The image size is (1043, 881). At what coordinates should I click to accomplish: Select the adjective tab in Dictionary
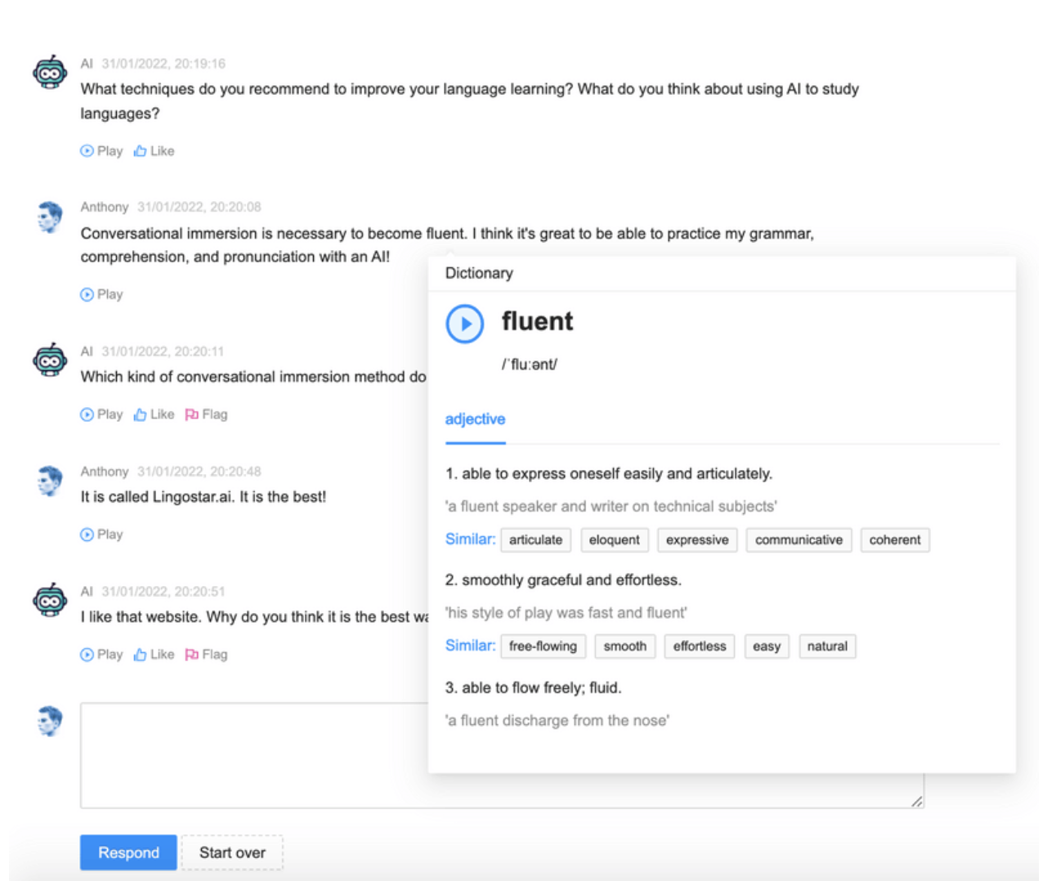point(475,419)
